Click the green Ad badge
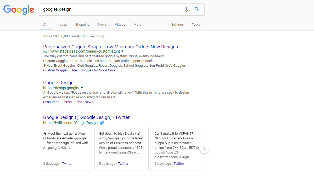Image resolution: width=314 pixels, height=176 pixels. (46, 52)
